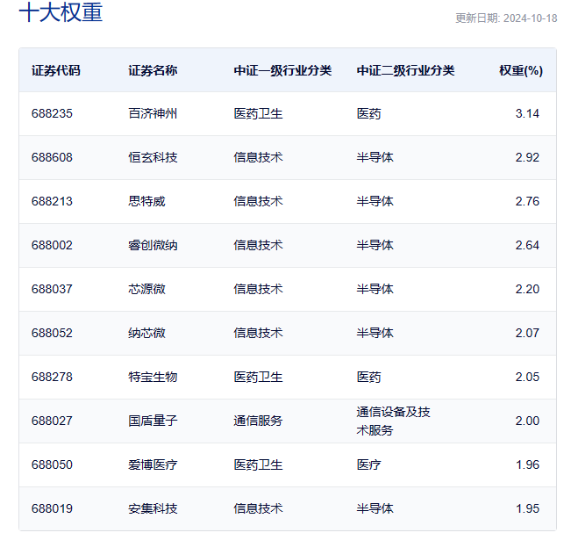Click the 中证一级行业分类 column header
The image size is (578, 540).
click(282, 70)
